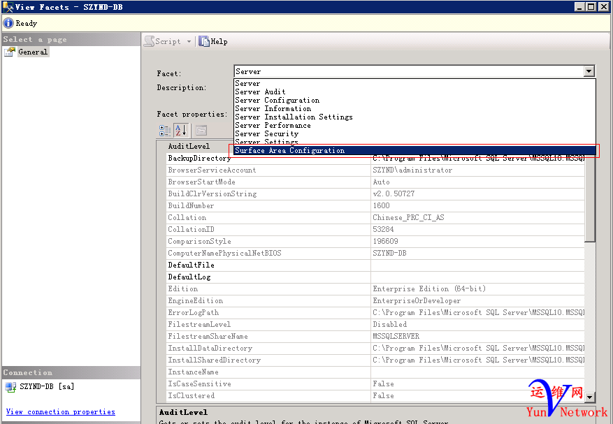Select the BuildNumber property
This screenshot has height=424, width=613.
click(x=191, y=205)
